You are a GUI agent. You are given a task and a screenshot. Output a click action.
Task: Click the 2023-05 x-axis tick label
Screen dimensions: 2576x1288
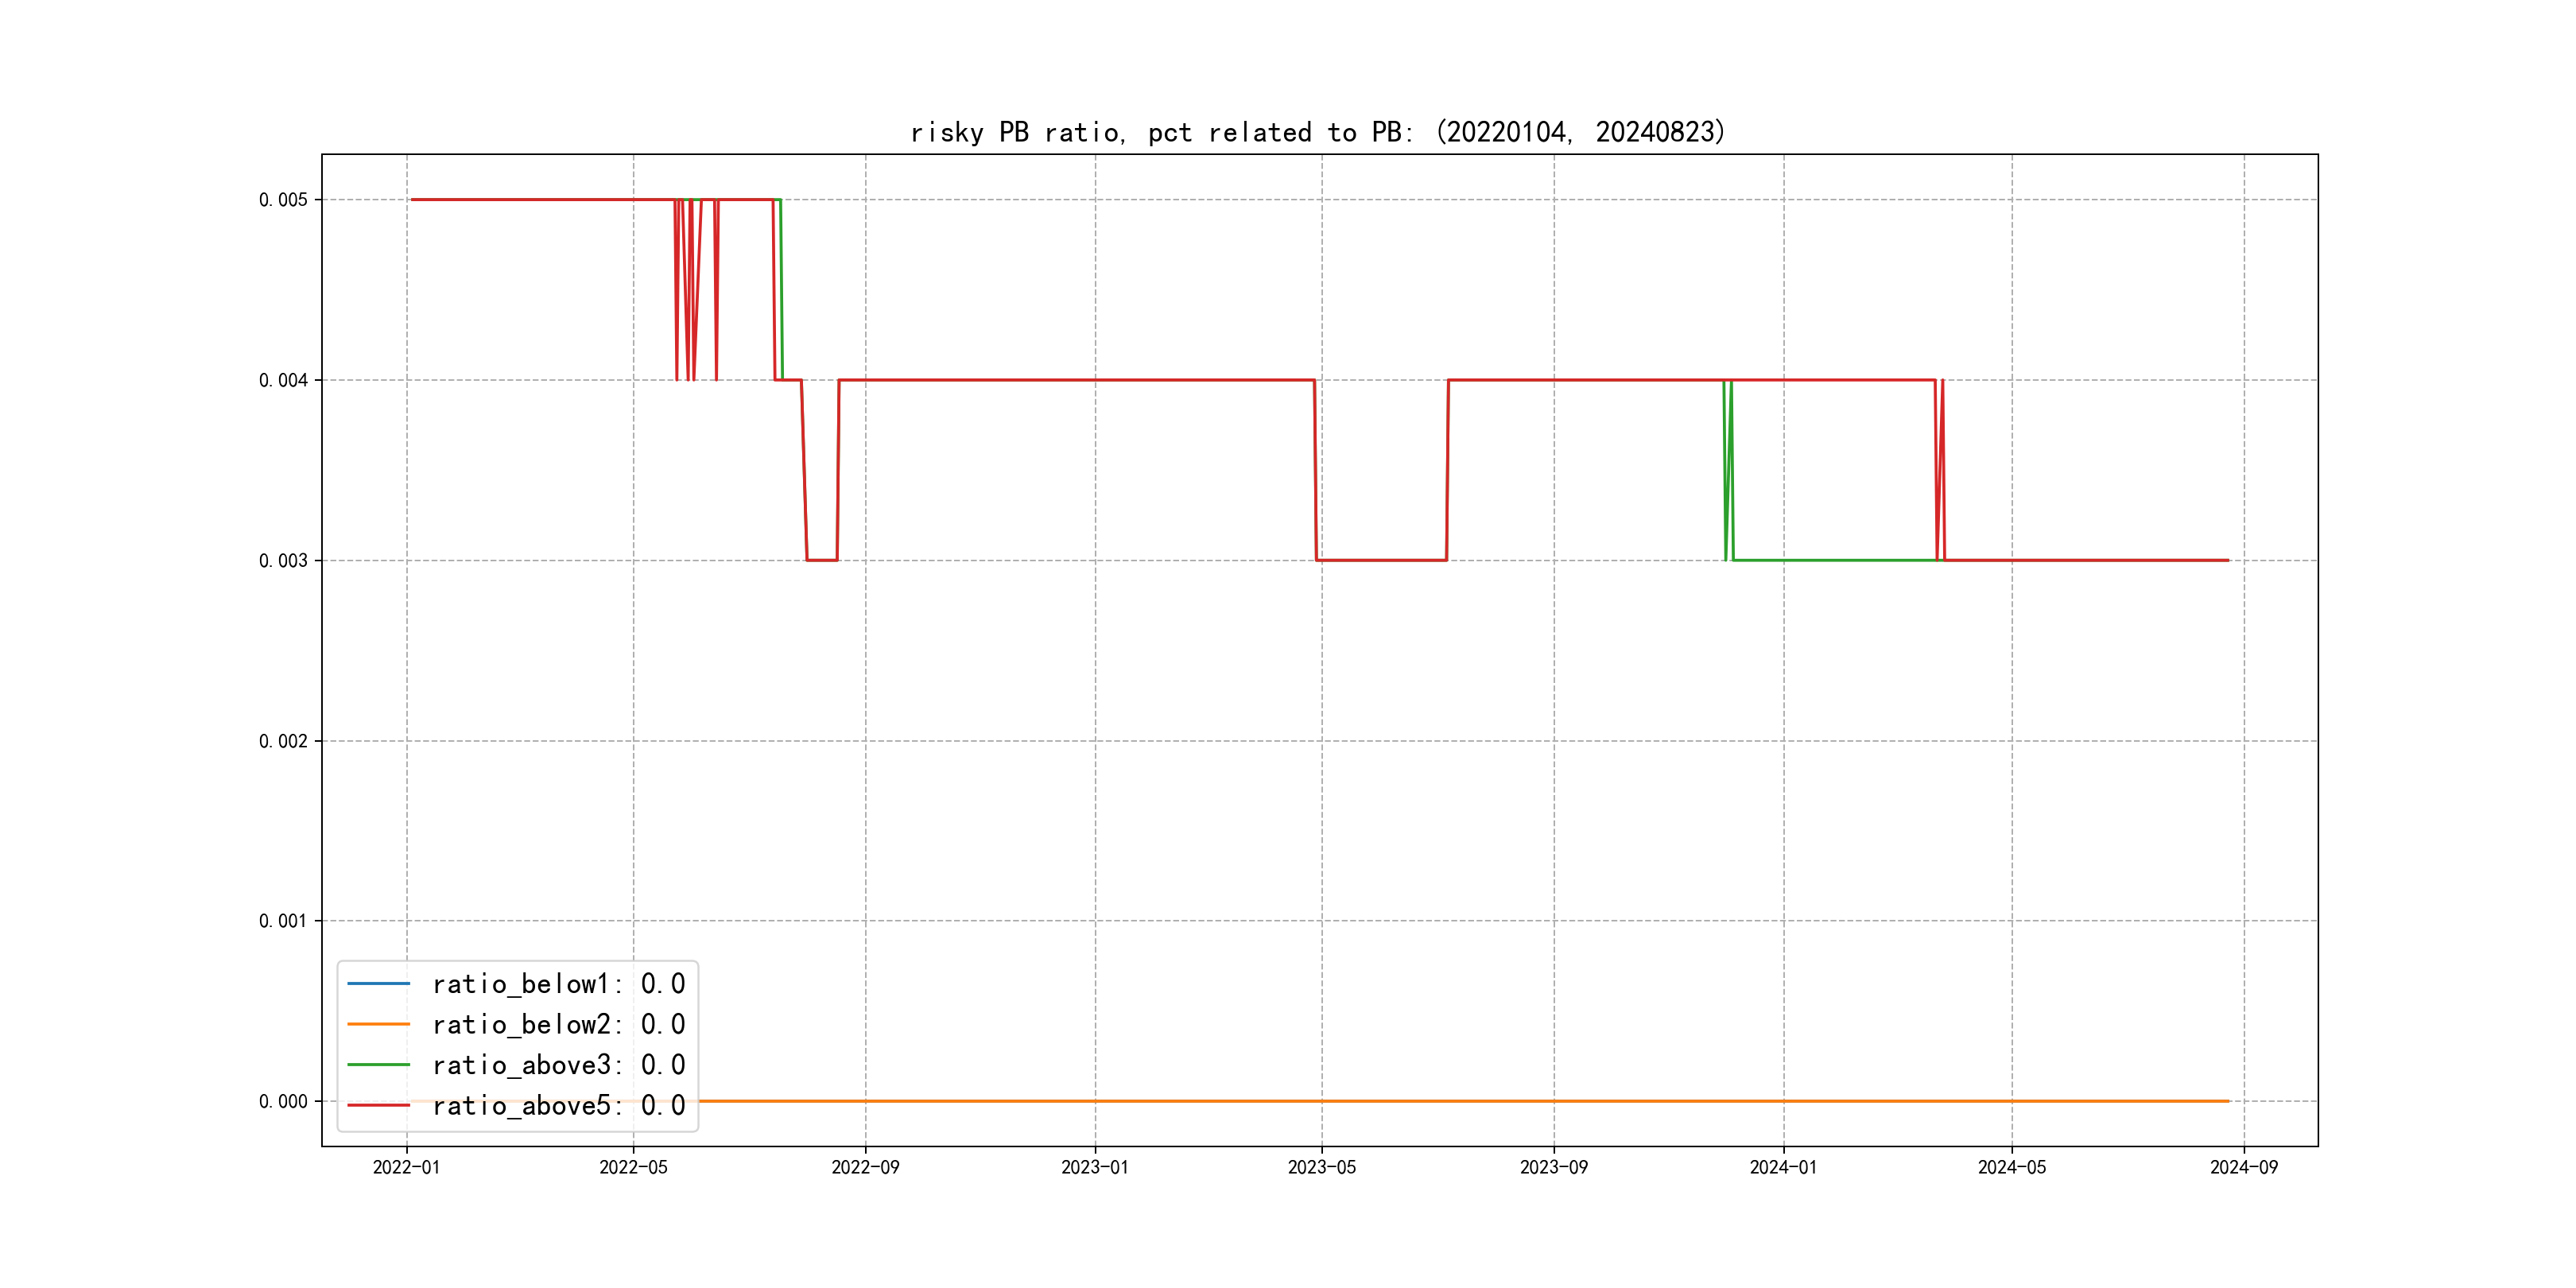(x=1321, y=1167)
